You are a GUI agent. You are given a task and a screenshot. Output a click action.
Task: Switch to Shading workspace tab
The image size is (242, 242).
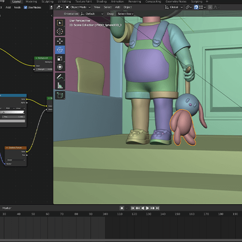click(x=102, y=1)
